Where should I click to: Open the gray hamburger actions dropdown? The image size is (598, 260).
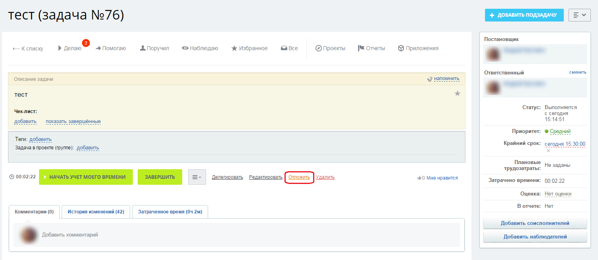pyautogui.click(x=197, y=177)
